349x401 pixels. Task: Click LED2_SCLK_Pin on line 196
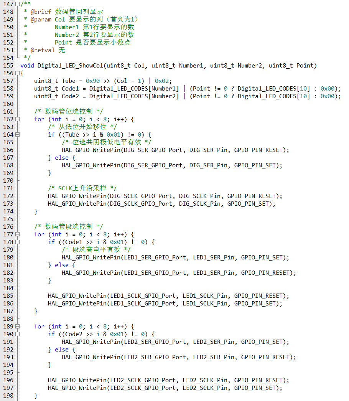tap(205, 380)
